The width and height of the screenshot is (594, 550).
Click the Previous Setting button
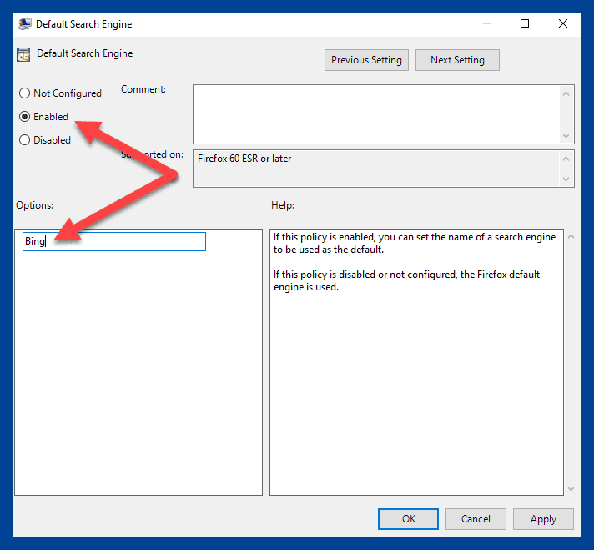pyautogui.click(x=366, y=60)
